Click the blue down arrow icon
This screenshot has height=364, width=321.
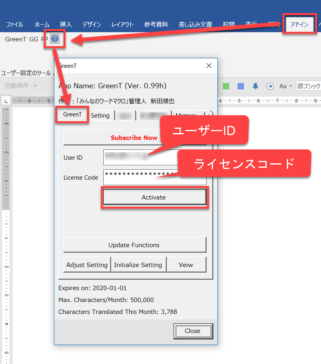(x=255, y=86)
